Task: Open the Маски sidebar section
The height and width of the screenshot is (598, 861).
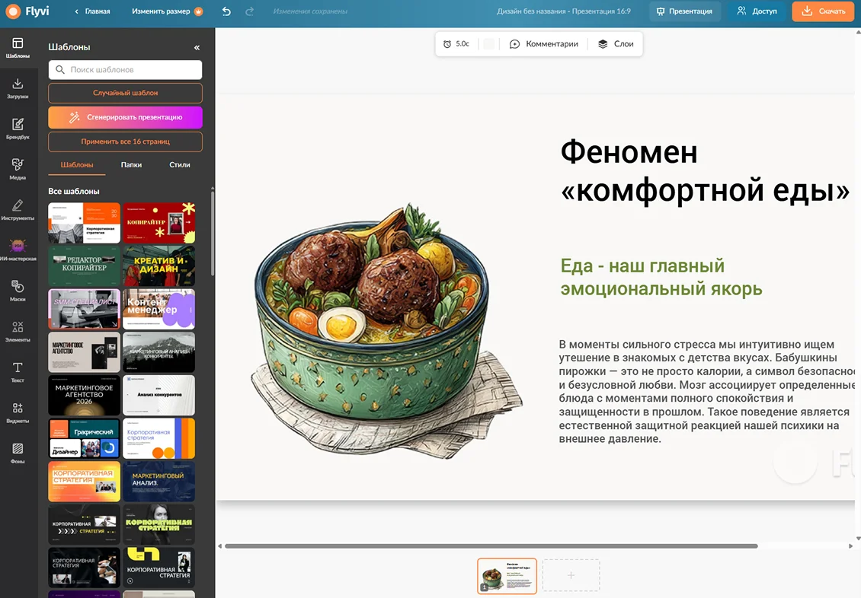Action: pos(18,291)
